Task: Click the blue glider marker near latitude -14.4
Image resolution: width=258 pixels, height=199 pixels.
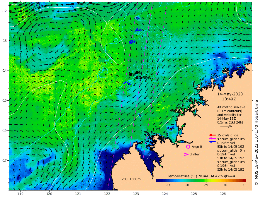Action: (127, 83)
